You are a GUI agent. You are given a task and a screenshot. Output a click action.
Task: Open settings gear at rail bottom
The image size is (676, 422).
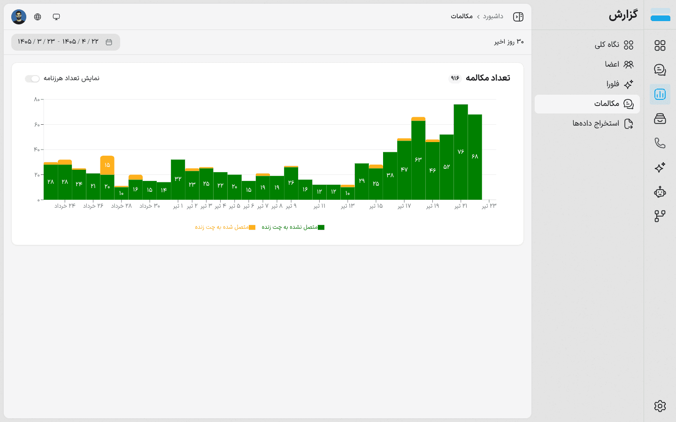660,406
